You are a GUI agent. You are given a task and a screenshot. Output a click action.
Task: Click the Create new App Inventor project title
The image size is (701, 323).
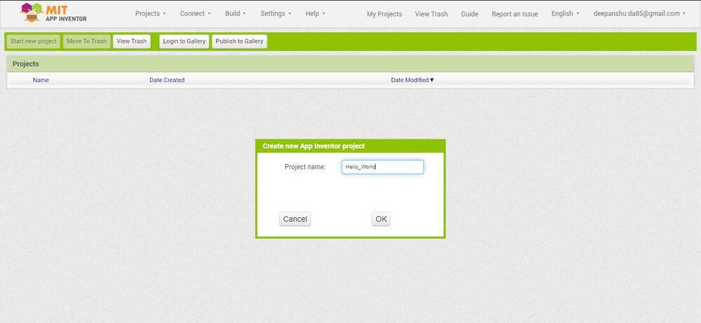click(313, 146)
